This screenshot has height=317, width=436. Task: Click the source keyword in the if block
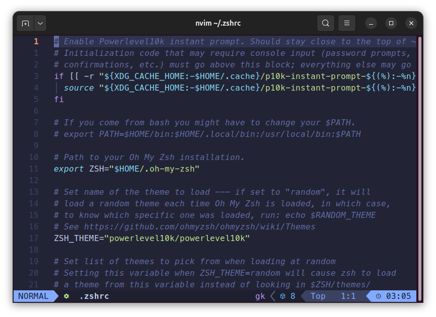point(79,88)
